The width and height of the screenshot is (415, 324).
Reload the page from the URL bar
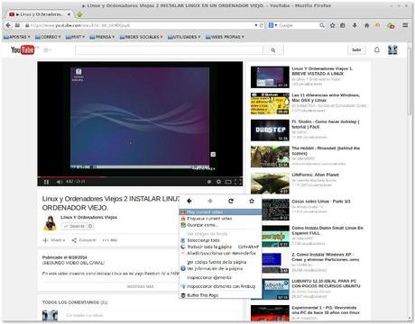pos(262,25)
